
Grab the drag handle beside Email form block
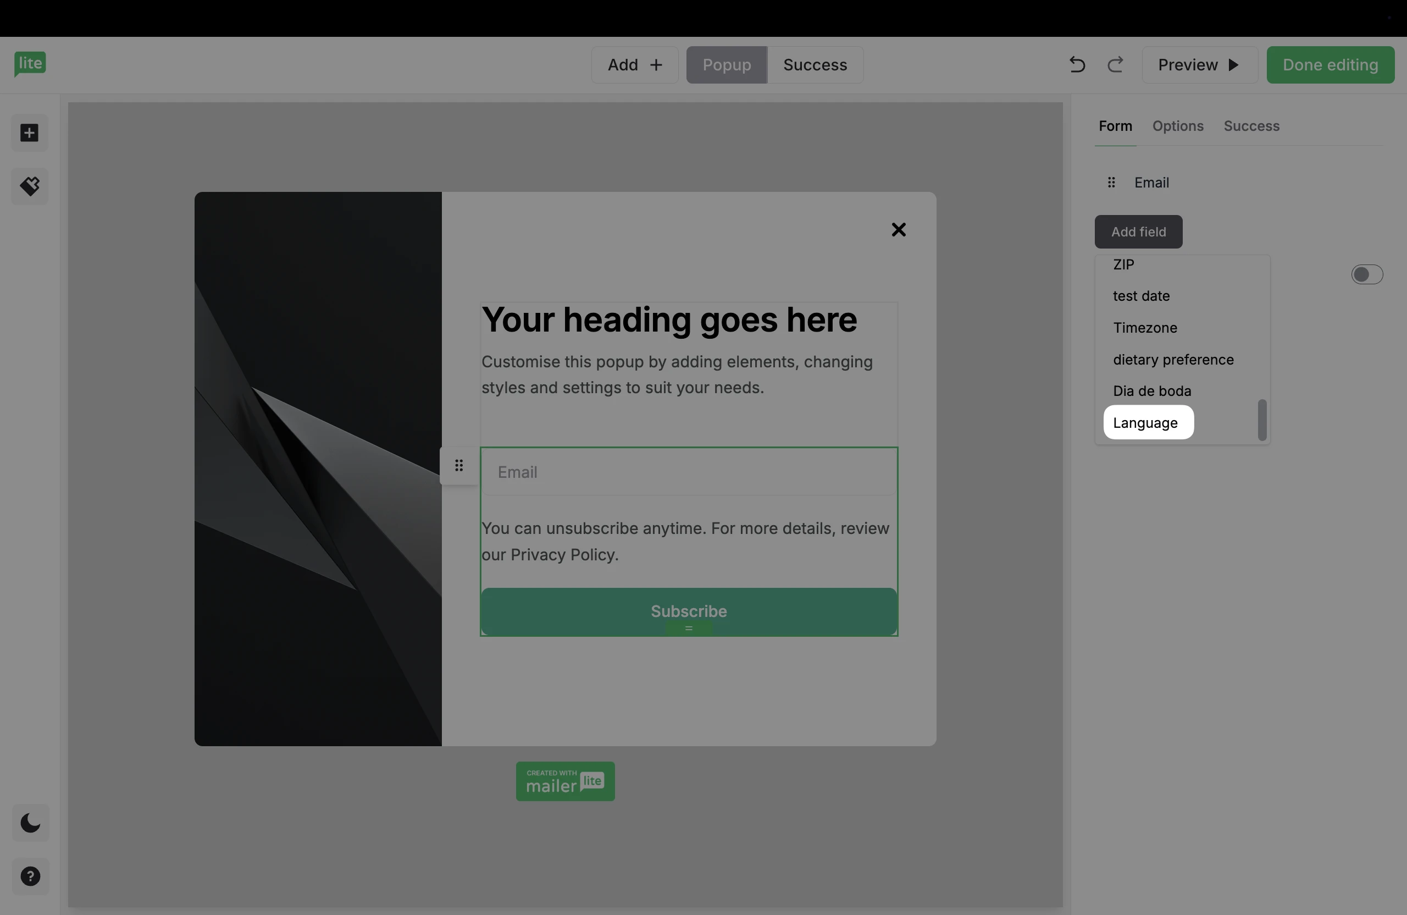(459, 466)
